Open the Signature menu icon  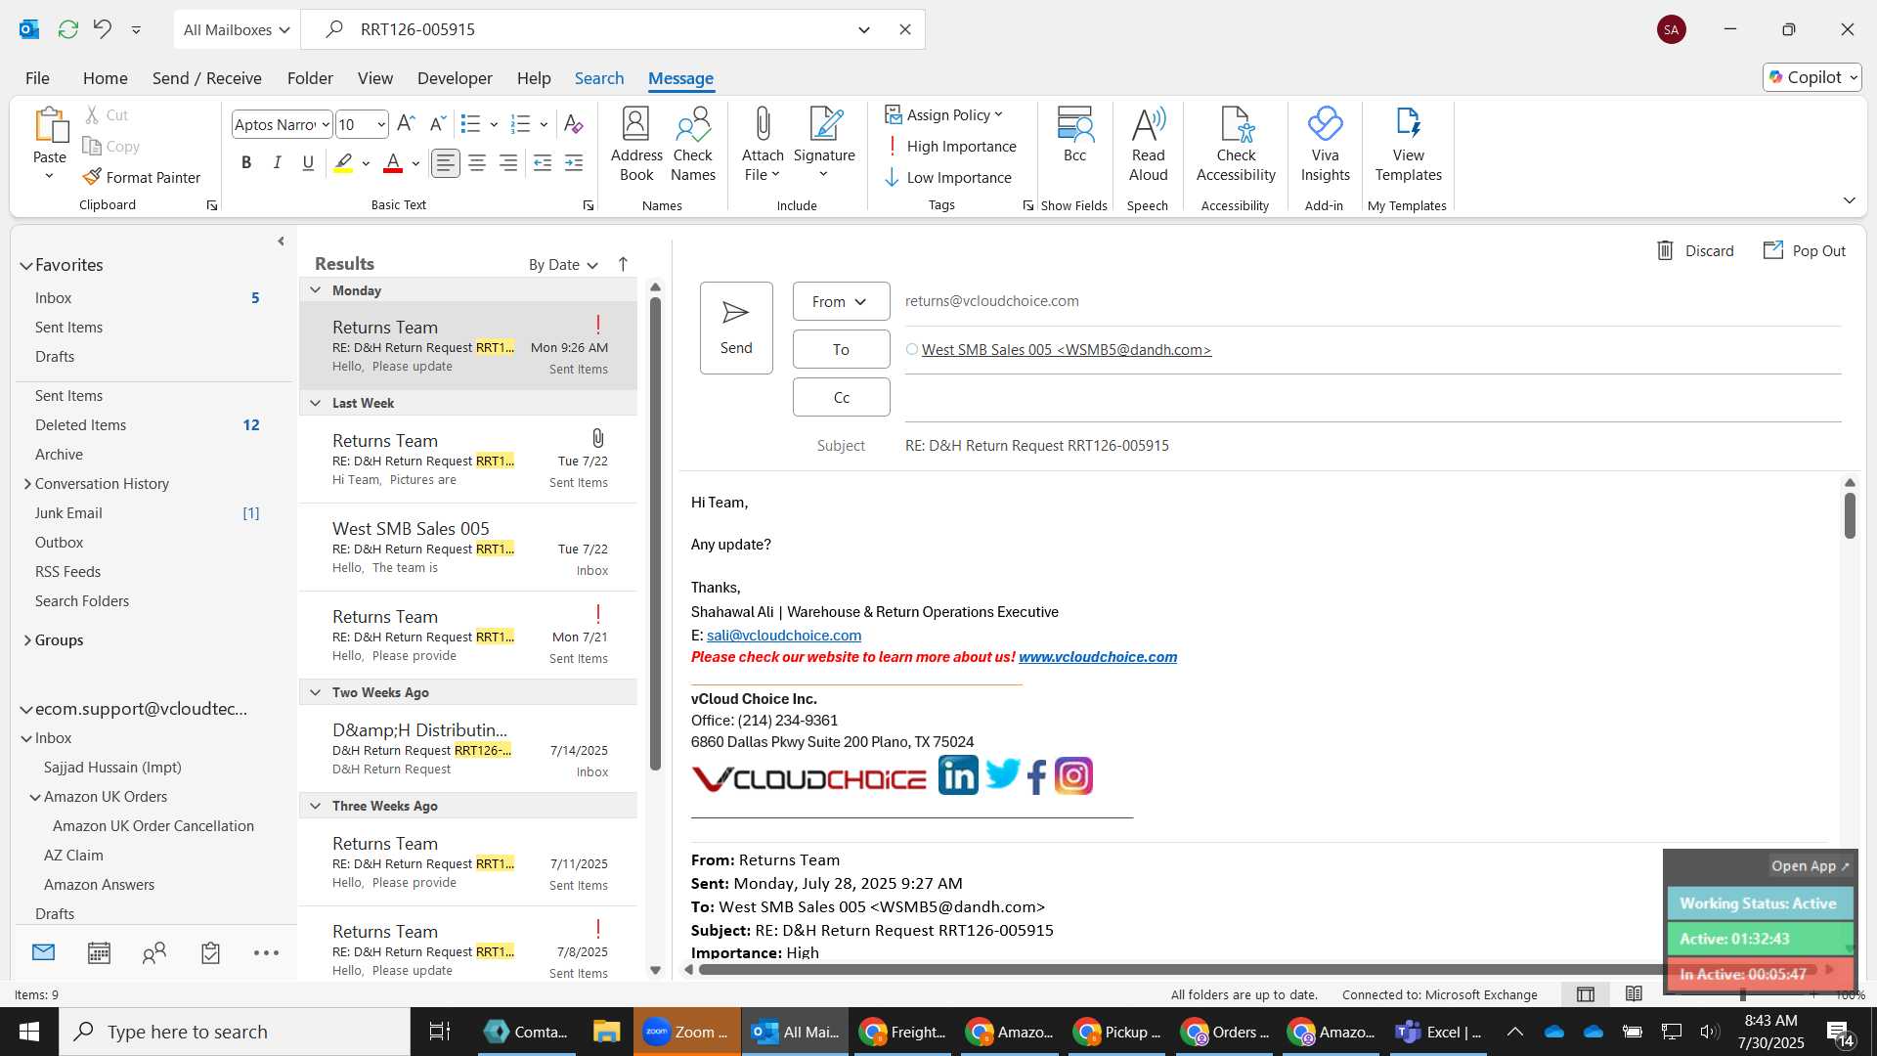tap(824, 144)
